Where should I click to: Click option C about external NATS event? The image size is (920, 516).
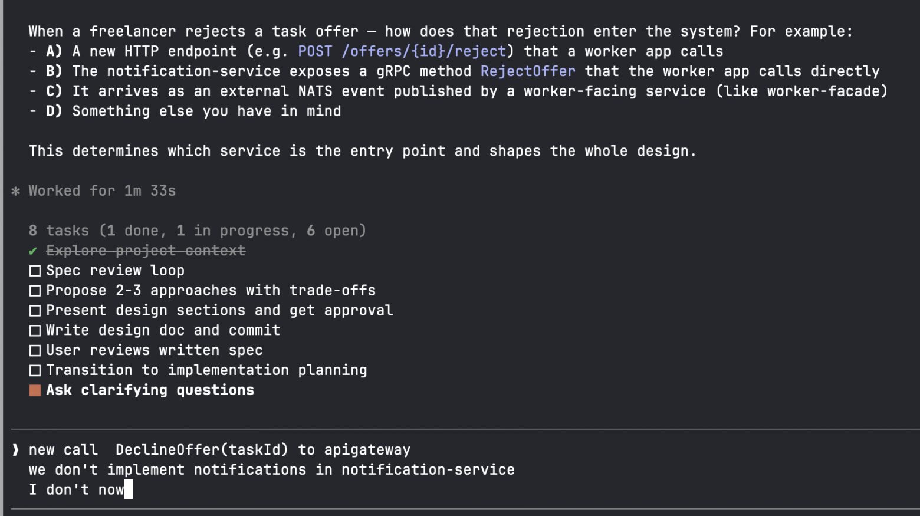click(458, 91)
